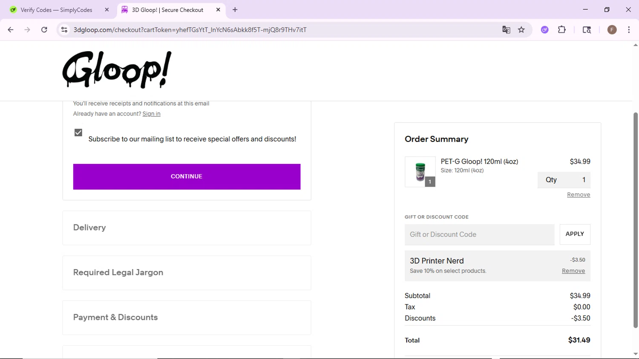
Task: Go back using the browser back arrow
Action: click(11, 30)
